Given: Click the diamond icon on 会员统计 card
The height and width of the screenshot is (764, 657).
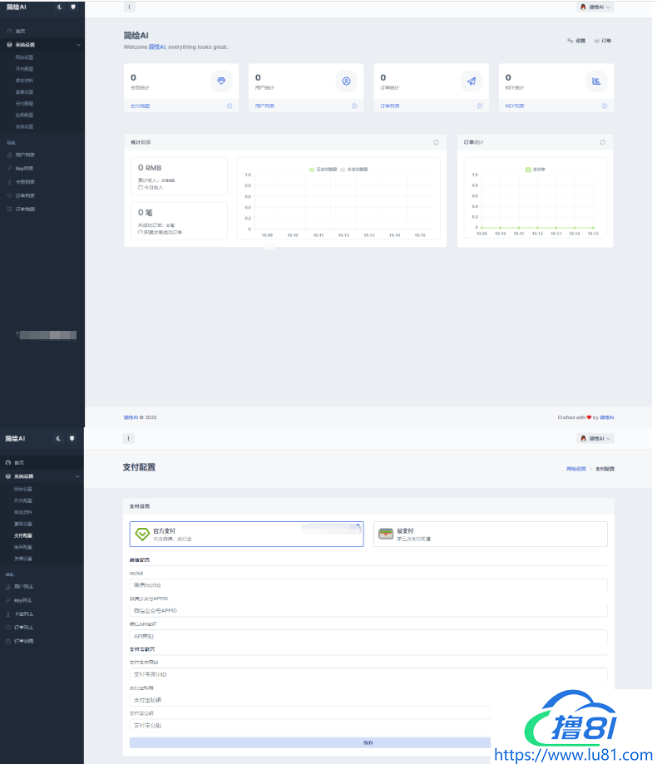Looking at the screenshot, I should click(221, 81).
